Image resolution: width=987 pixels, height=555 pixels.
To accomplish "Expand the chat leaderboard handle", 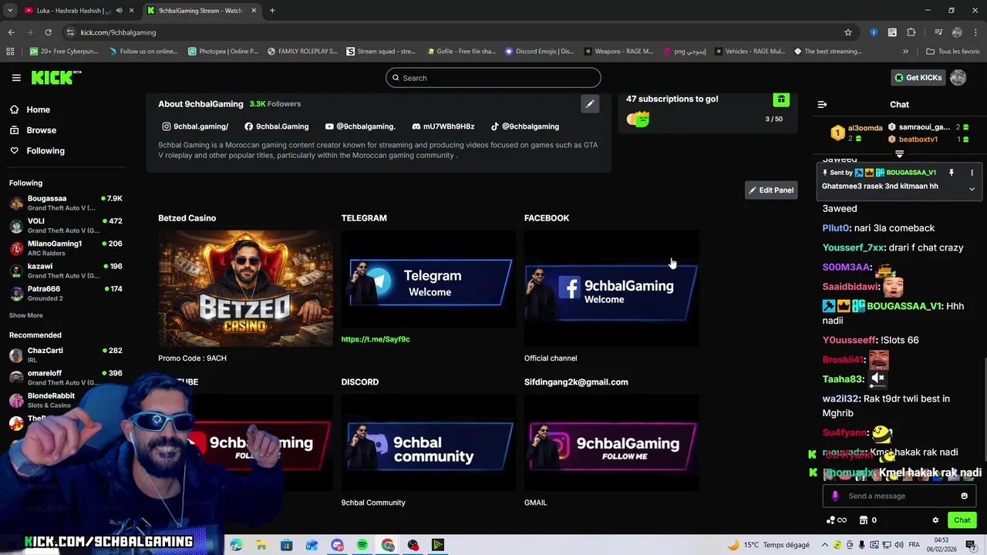I will (899, 154).
